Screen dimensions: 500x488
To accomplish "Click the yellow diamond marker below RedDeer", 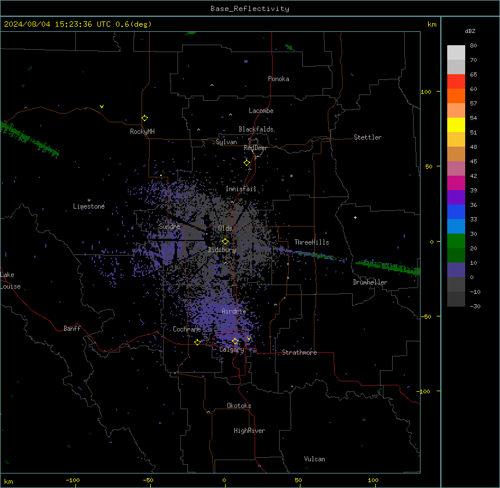I will click(247, 163).
